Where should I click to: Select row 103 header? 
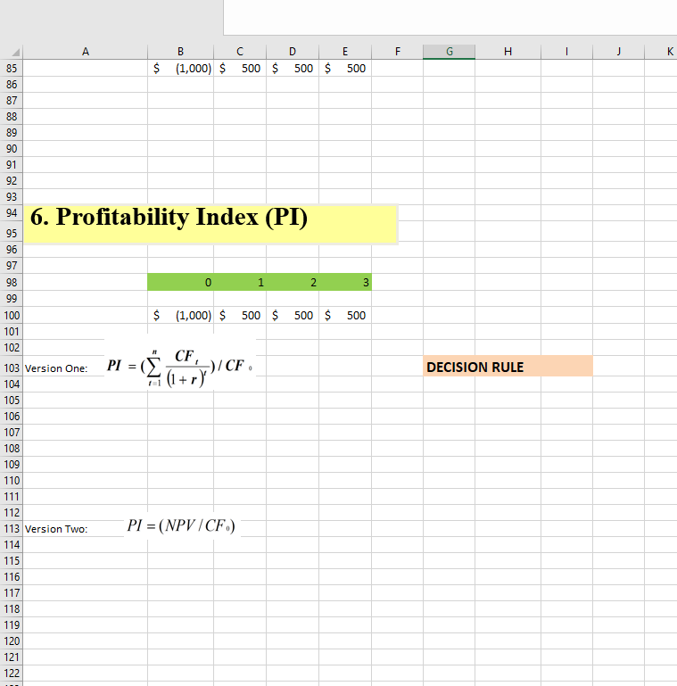12,368
